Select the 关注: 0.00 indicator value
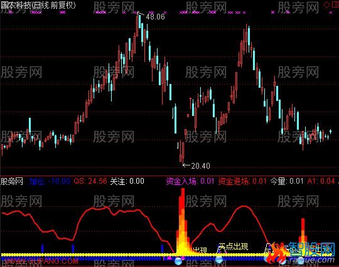 pos(127,181)
